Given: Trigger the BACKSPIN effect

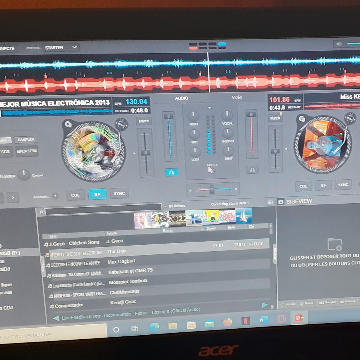Looking at the screenshot, I should (x=27, y=151).
